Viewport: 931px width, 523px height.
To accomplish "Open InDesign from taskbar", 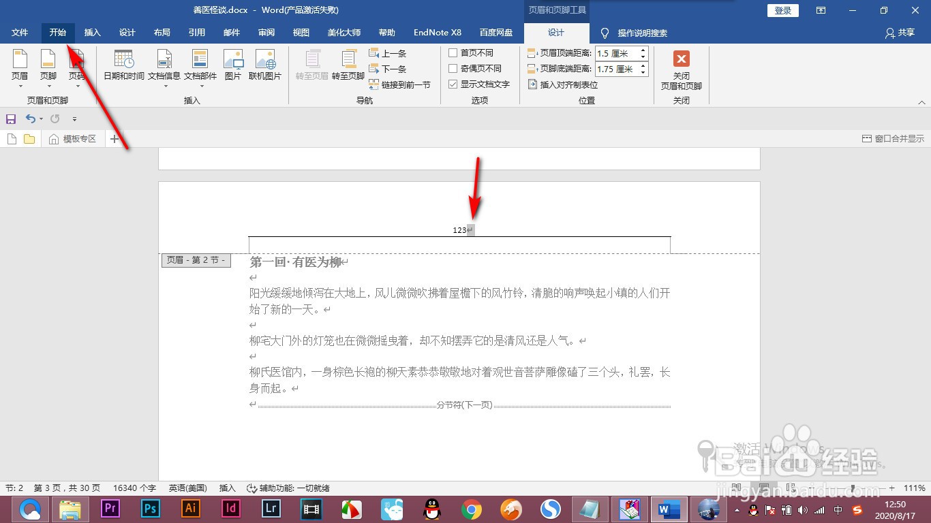I will click(231, 509).
